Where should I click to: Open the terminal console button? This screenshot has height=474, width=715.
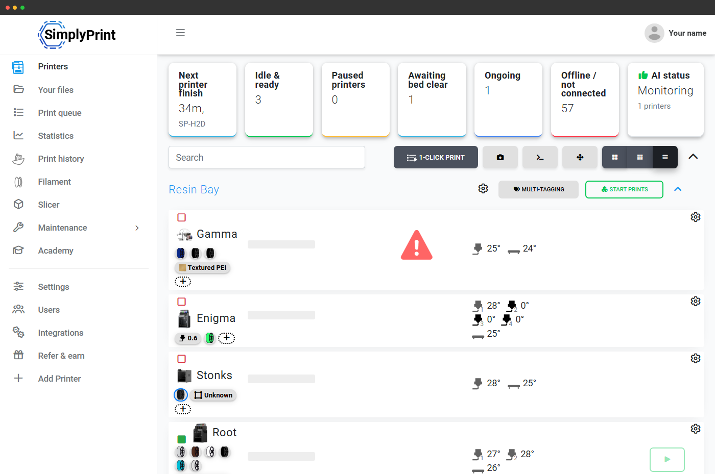(x=540, y=157)
